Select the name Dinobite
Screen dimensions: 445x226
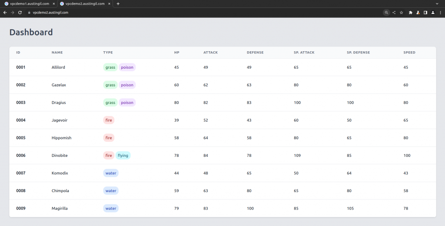(x=60, y=155)
